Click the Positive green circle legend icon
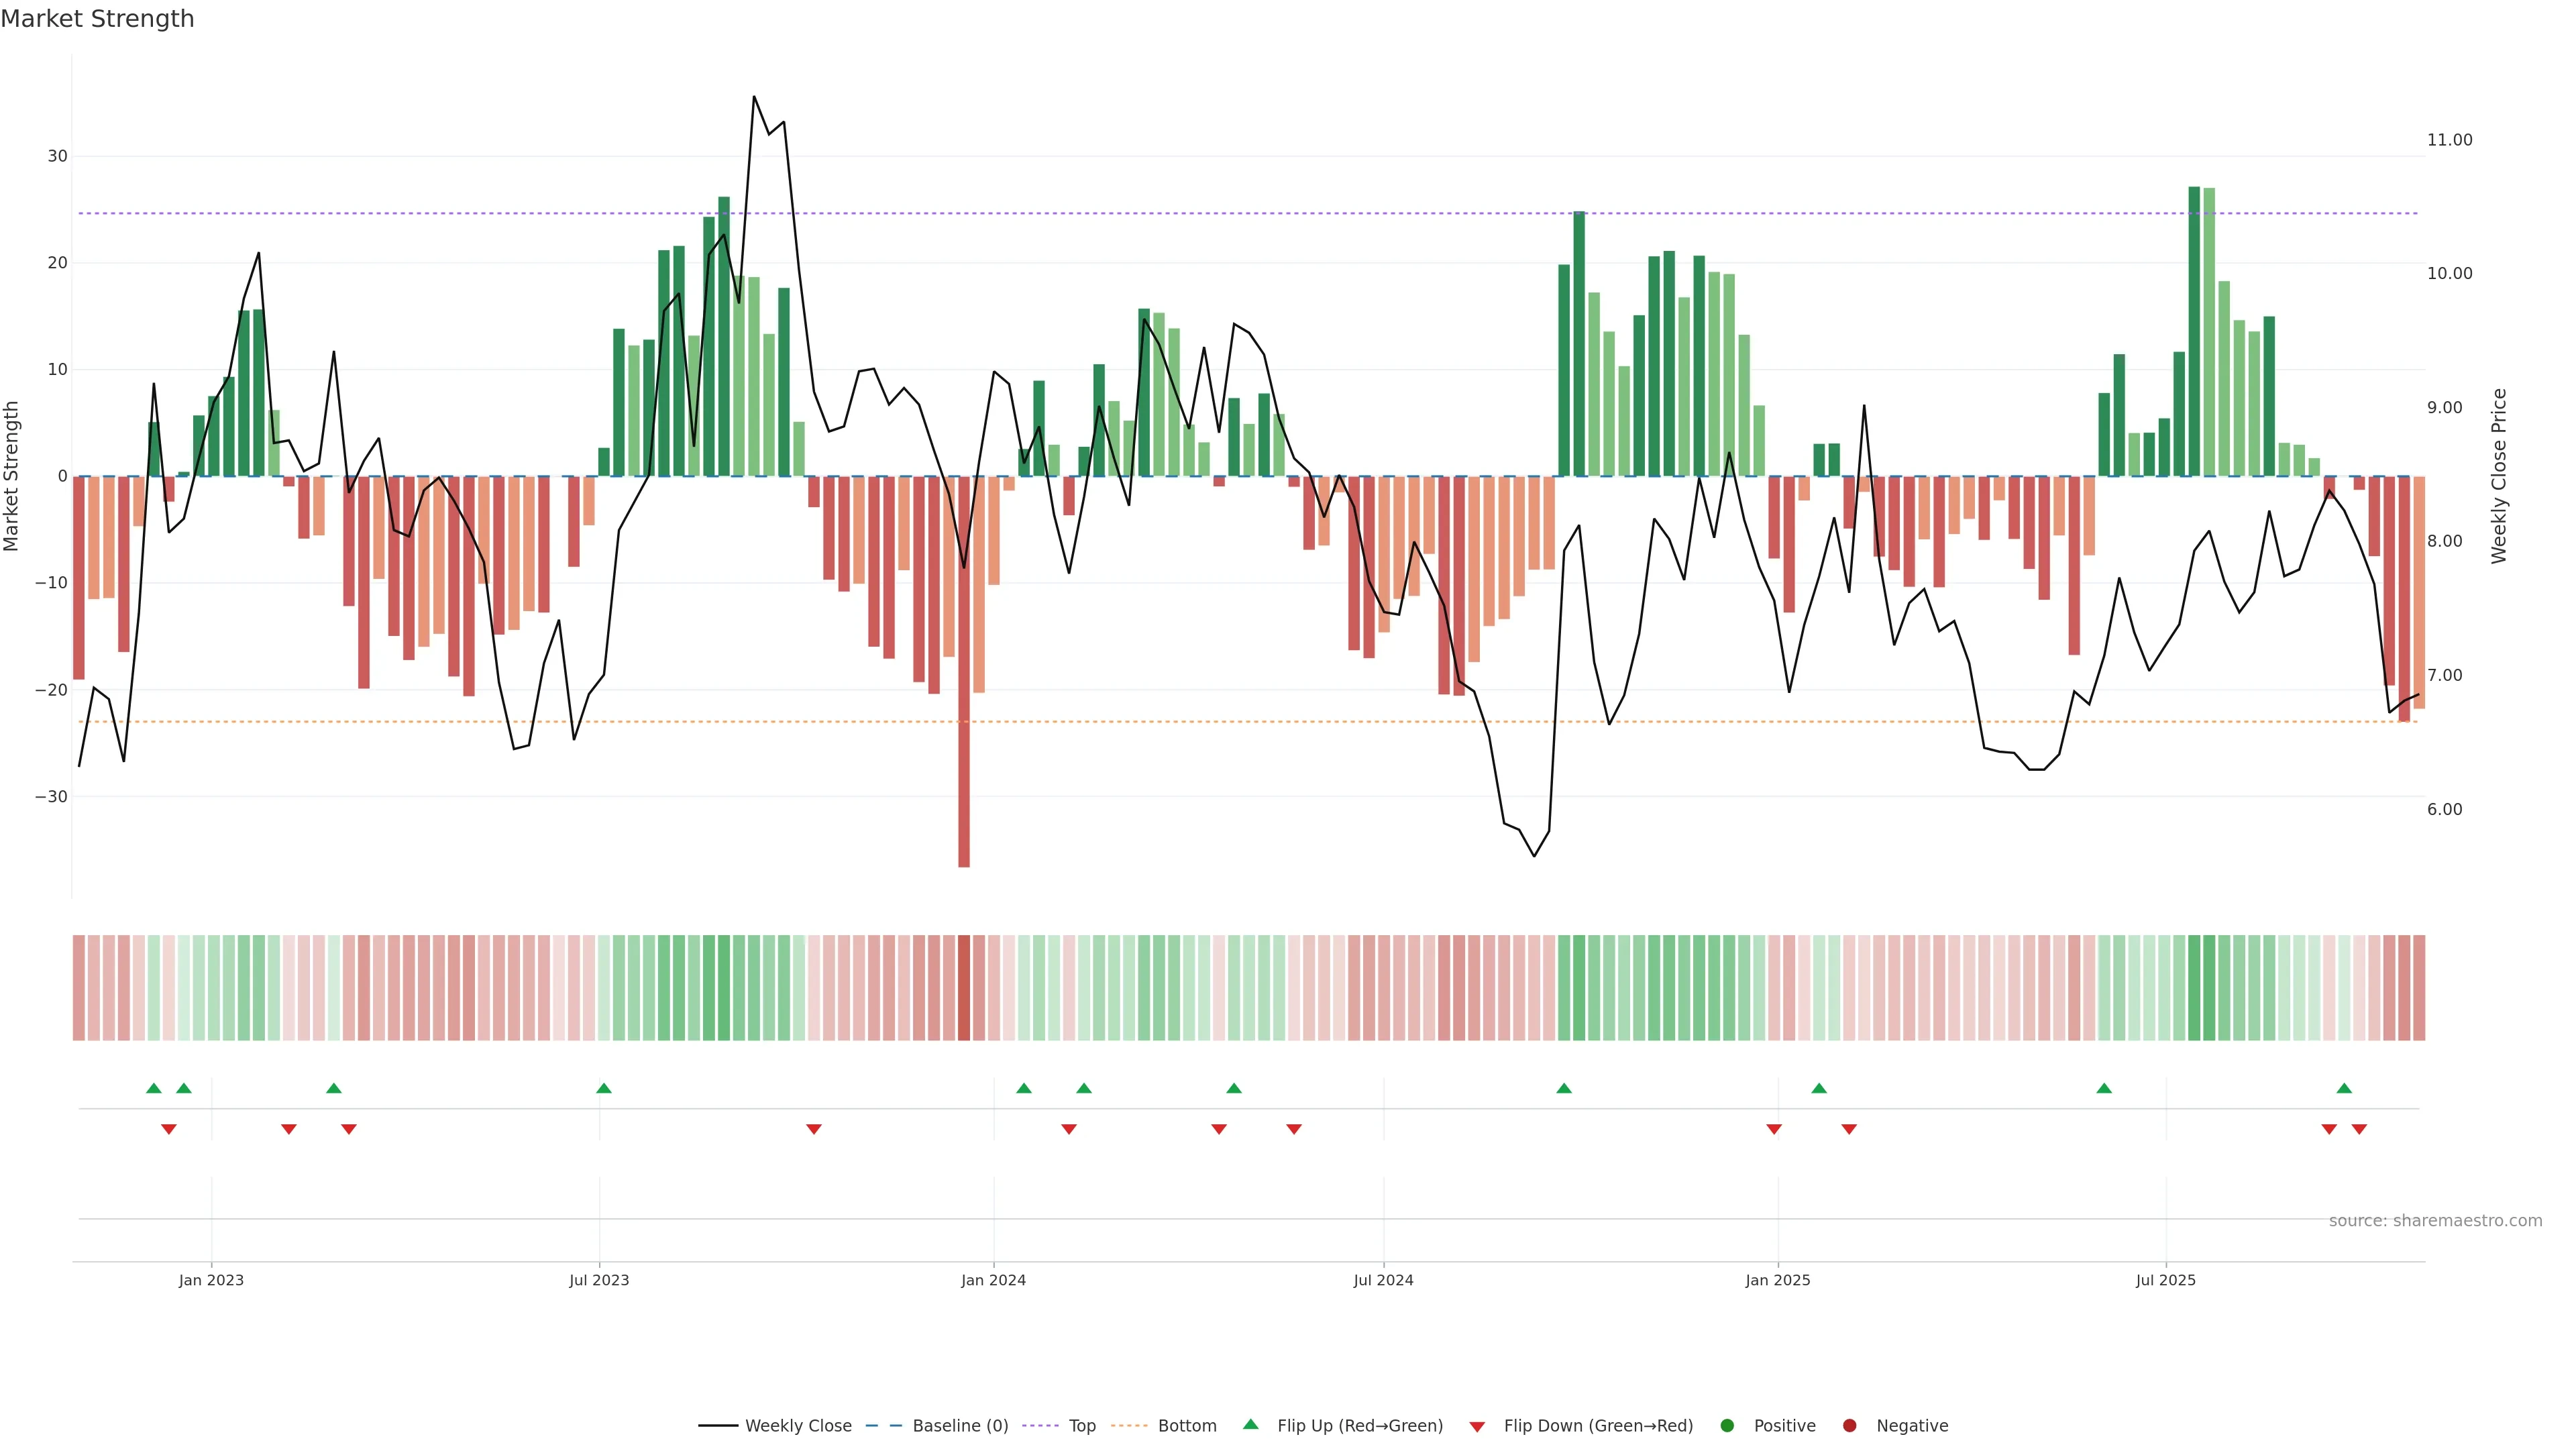2576x1449 pixels. point(1727,1426)
